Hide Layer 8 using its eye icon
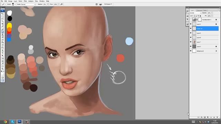The width and height of the screenshot is (221, 124). tap(191, 38)
